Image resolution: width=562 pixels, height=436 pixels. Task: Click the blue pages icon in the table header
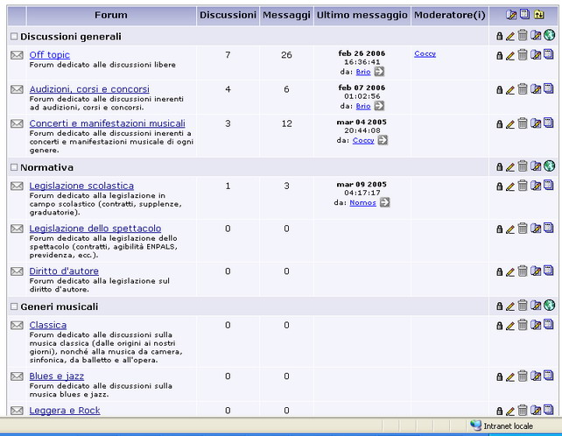click(524, 14)
